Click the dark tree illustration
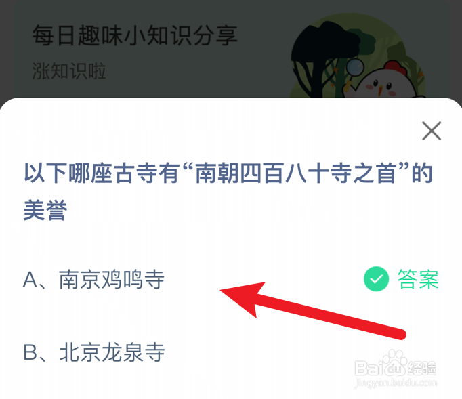Screen dimensions: 462x399 click(324, 58)
